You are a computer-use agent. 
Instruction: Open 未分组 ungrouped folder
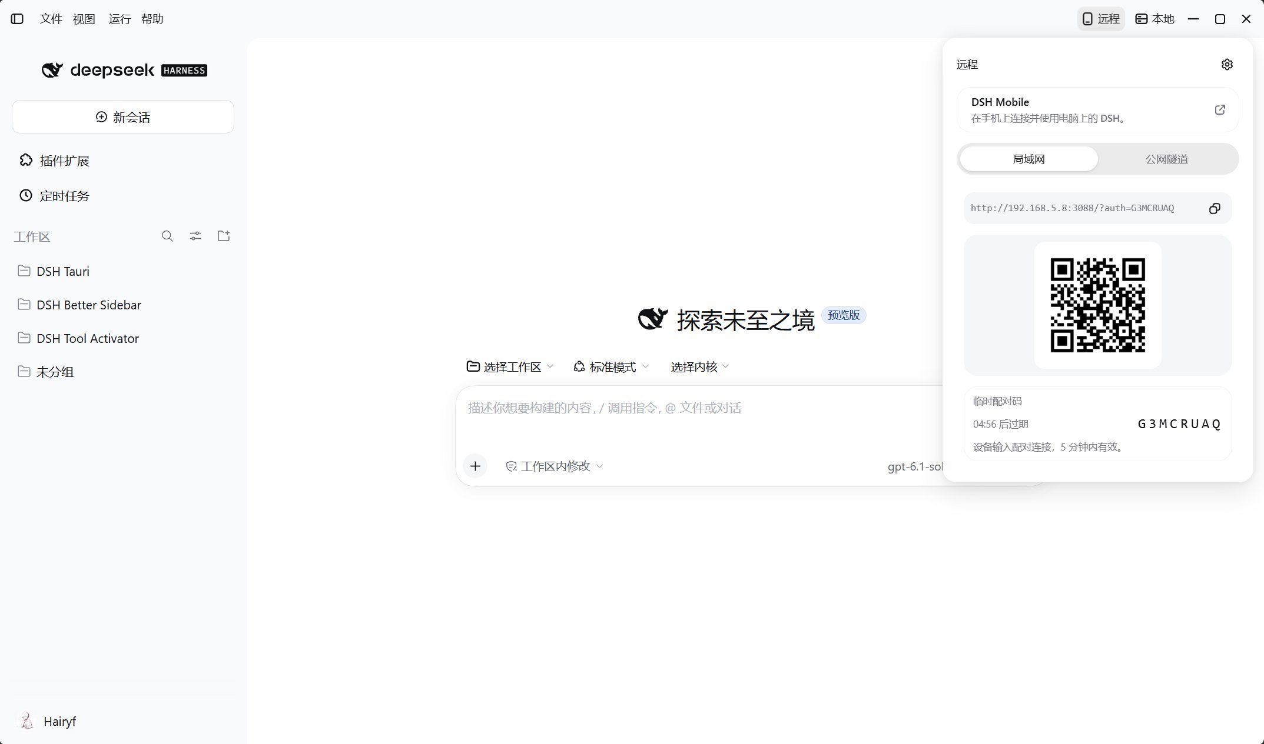[x=123, y=372]
